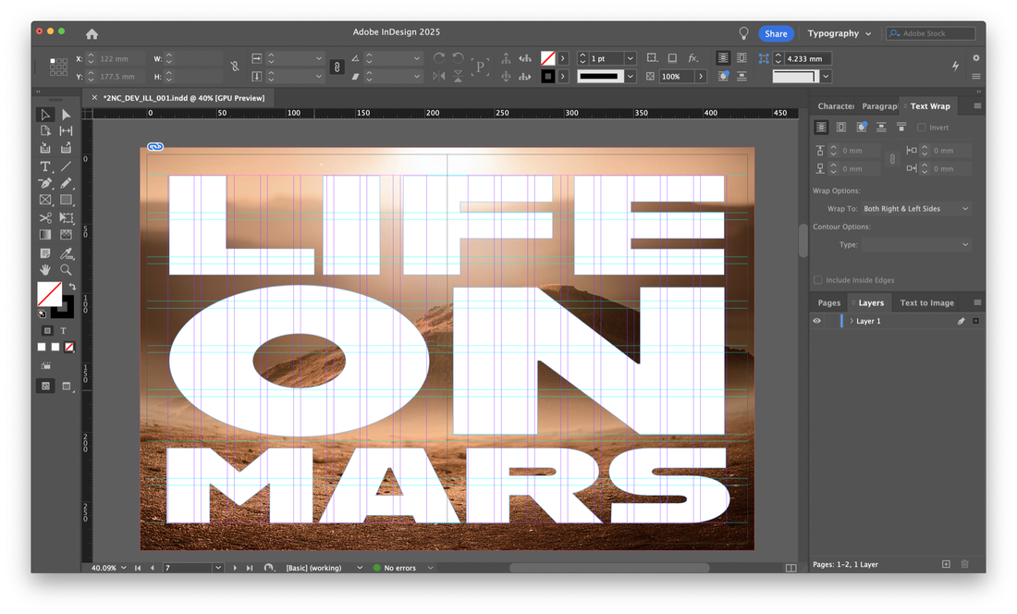This screenshot has width=1017, height=614.
Task: Select the No text wrap button
Action: tap(821, 128)
